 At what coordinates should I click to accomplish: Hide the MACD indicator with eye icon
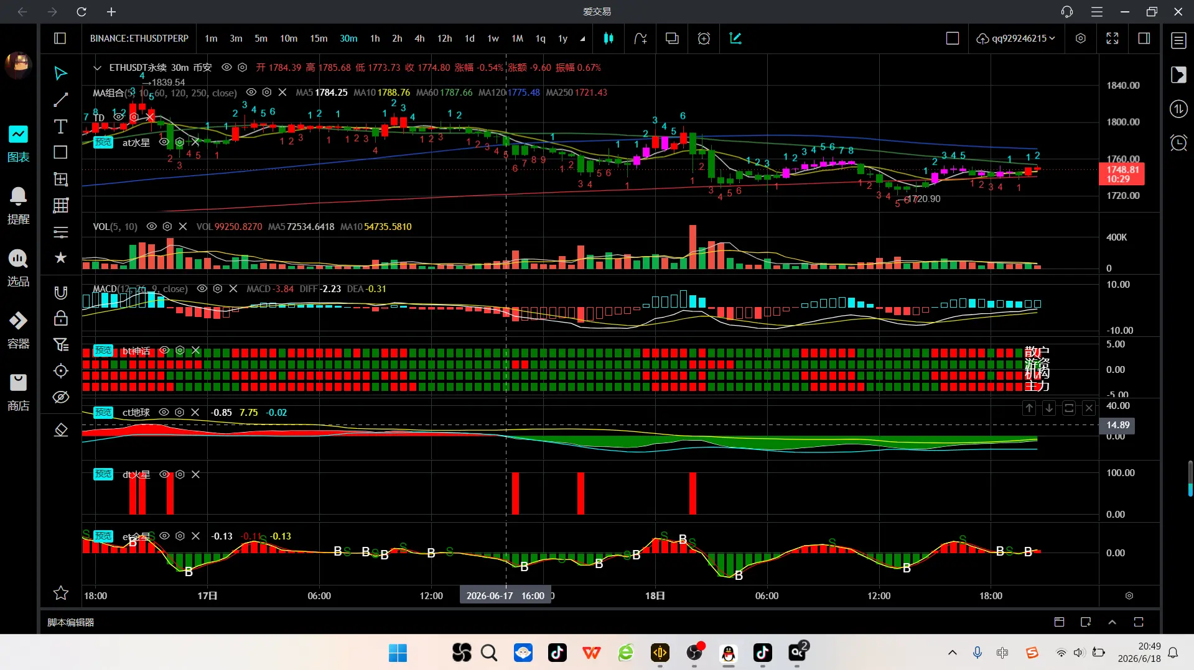[202, 289]
